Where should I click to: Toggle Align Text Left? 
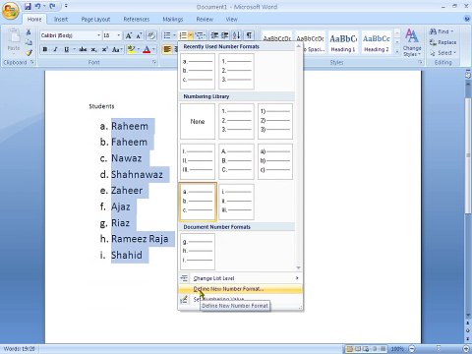point(167,49)
